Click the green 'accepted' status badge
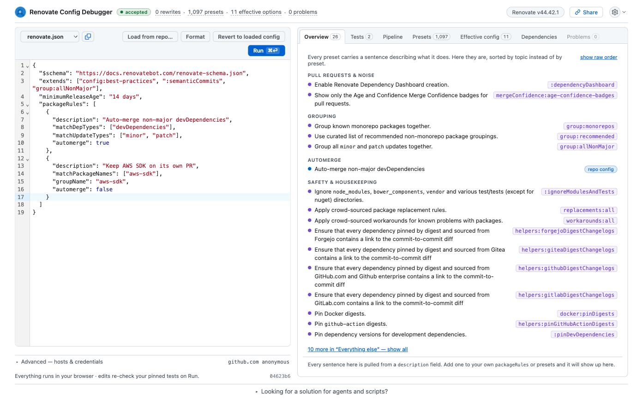Viewport: 643px width, 400px height. (x=134, y=12)
